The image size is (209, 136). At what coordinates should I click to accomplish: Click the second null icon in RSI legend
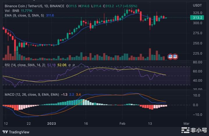(74, 65)
